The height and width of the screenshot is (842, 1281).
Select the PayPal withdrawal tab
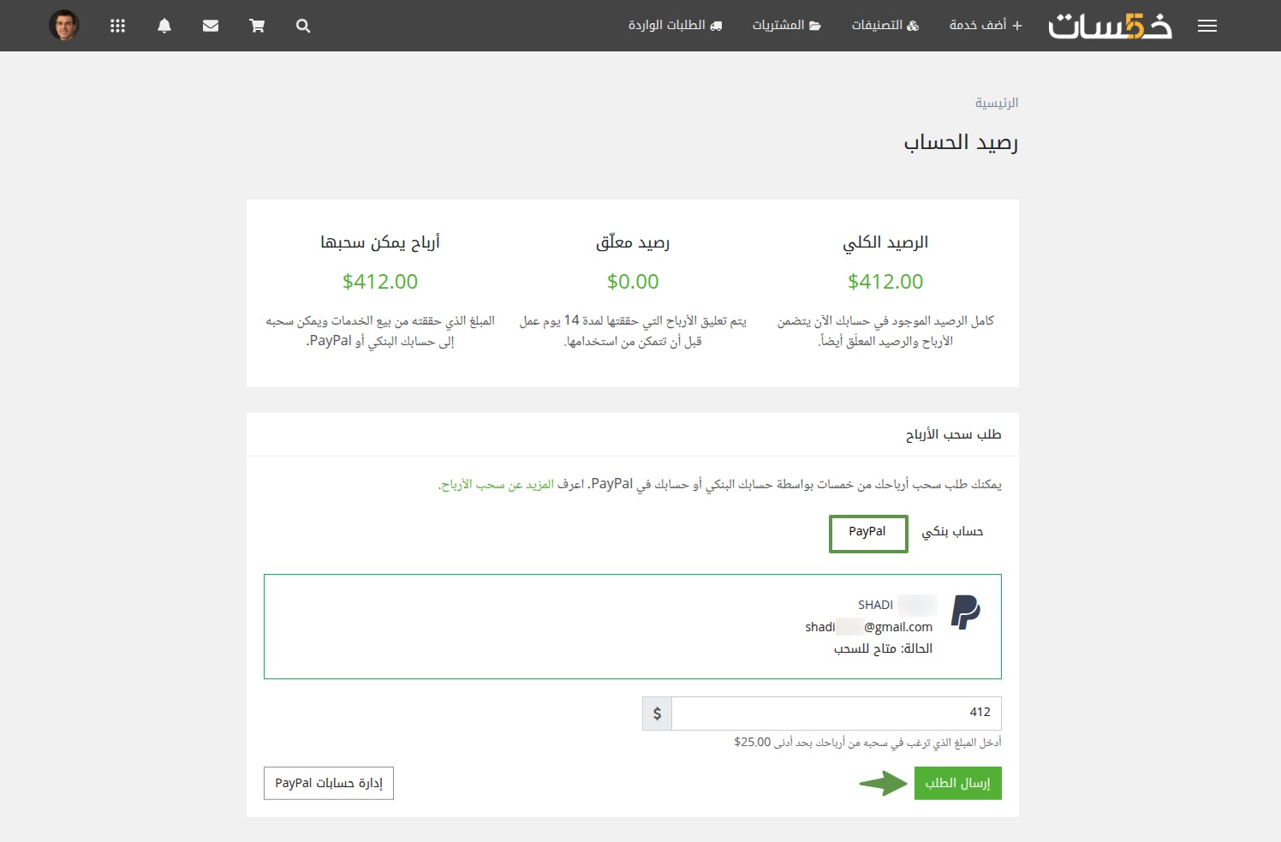(x=867, y=533)
